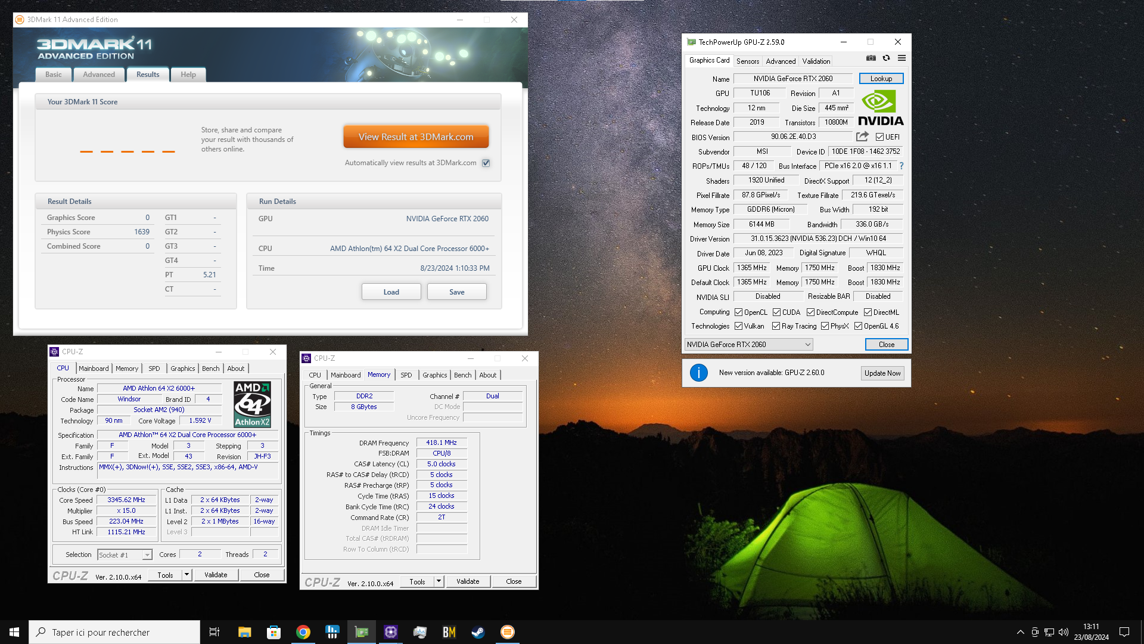Screen dimensions: 1144x644
Task: Click the blue info icon in update notice
Action: pos(698,373)
